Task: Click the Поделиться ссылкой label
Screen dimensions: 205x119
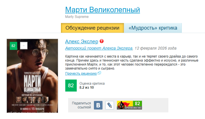Action: (x=81, y=105)
